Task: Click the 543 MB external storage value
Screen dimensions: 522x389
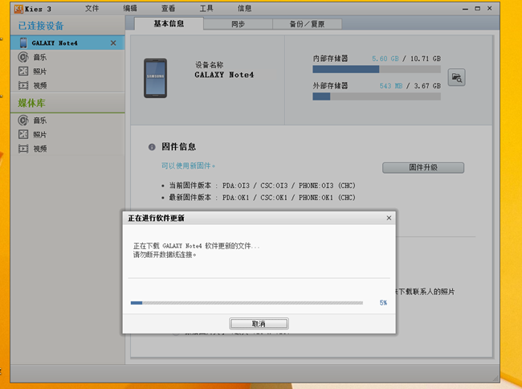Action: pos(391,86)
